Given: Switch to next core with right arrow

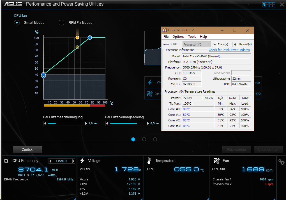Looking at the screenshot, I should (x=73, y=161).
